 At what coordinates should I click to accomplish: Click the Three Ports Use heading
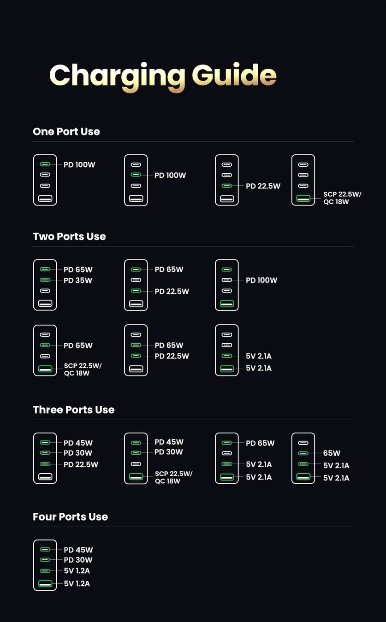[73, 410]
